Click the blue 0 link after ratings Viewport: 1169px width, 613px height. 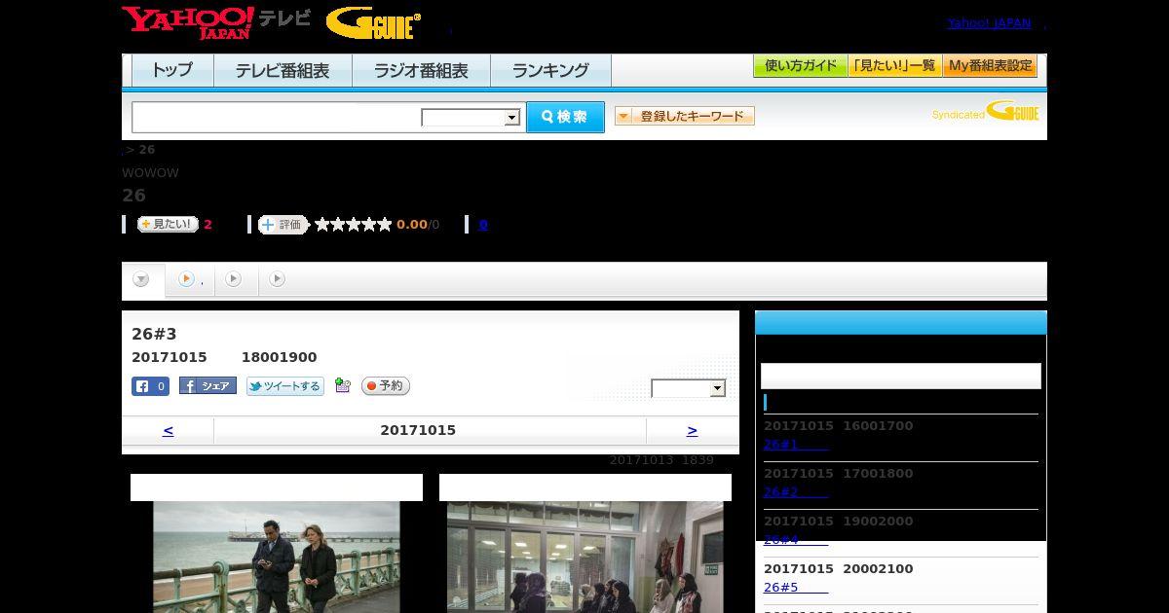(x=483, y=225)
